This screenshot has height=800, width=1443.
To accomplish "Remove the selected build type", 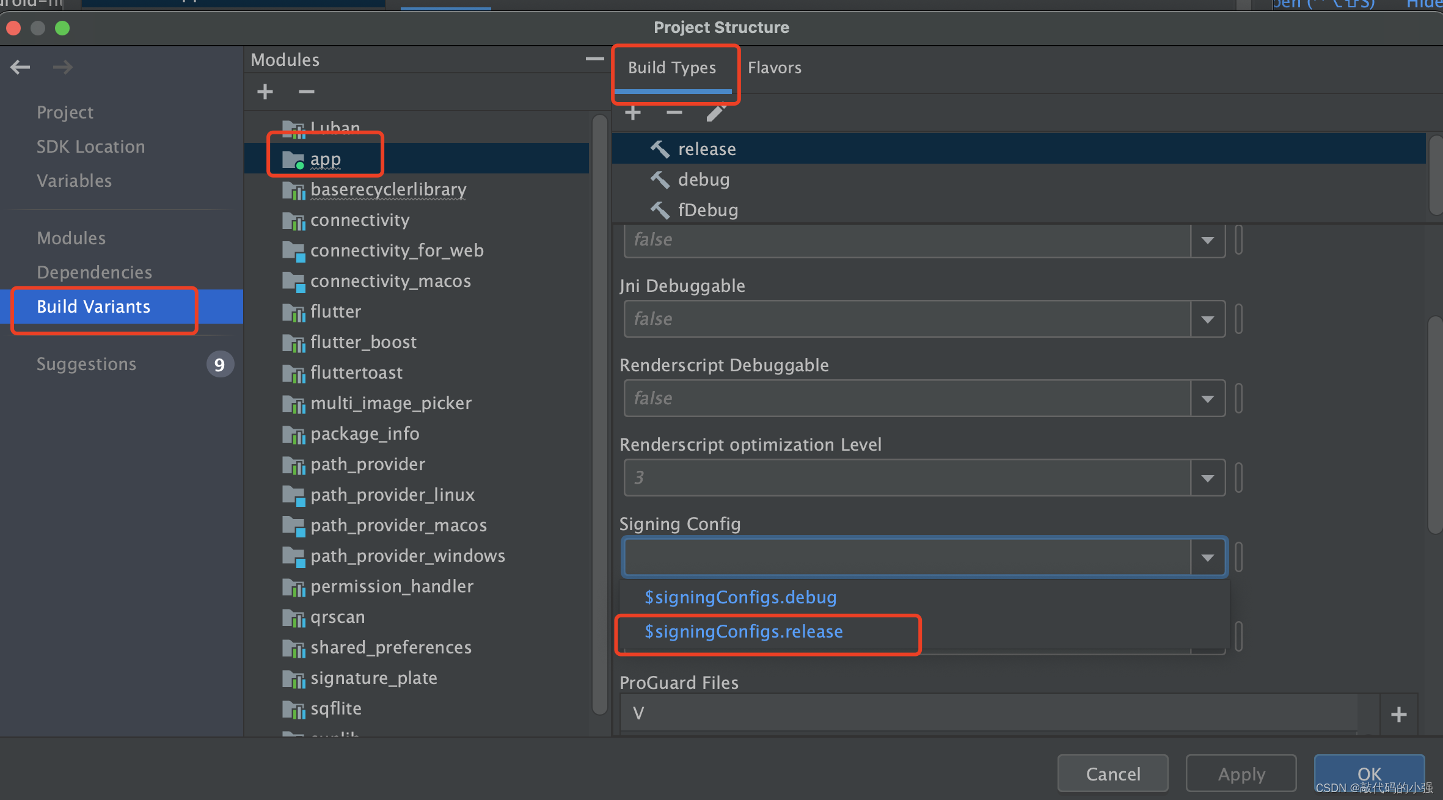I will 674,113.
